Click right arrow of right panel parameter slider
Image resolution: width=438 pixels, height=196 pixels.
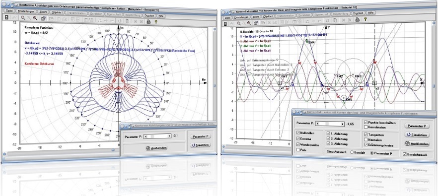pos(342,124)
